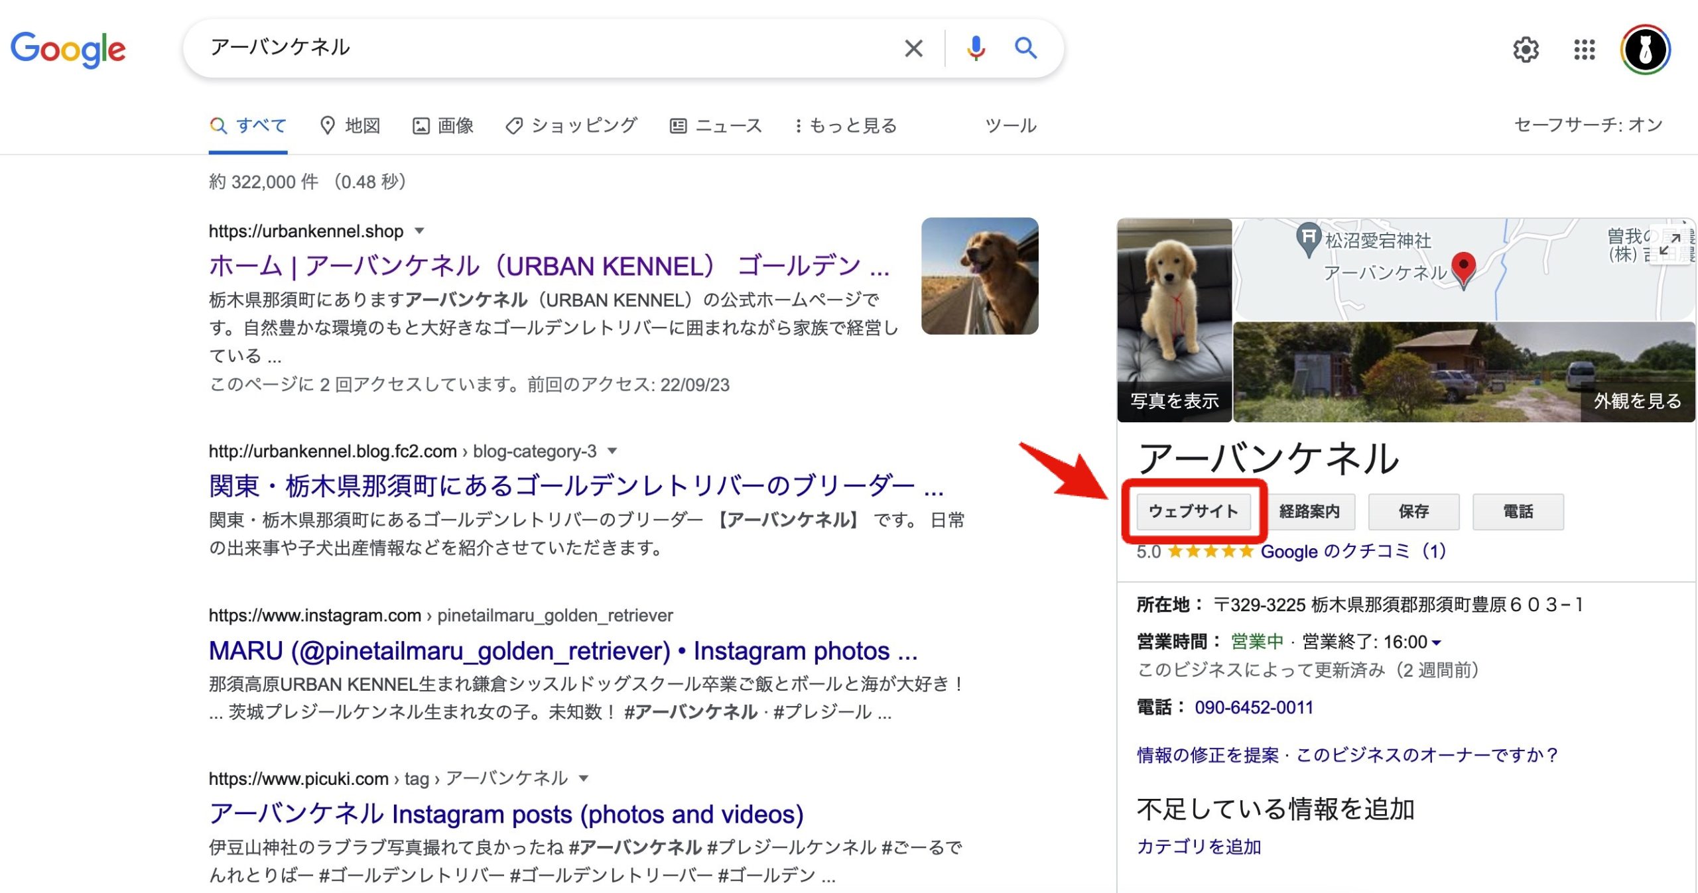Click the 写真を表示 puppy photo
1698x893 pixels.
(x=1174, y=320)
